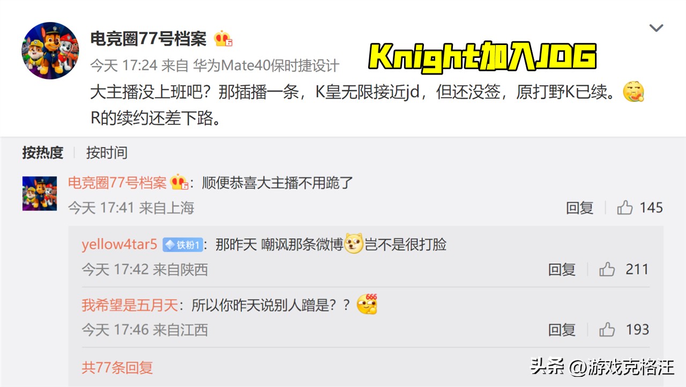686x387 pixels.
Task: Reply to the 17:41 Shanghai comment
Action: [580, 208]
